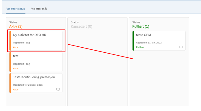The width and height of the screenshot is (201, 111).
Task: Click the 'Kansellert (0)' column heading
Action: pos(82,26)
